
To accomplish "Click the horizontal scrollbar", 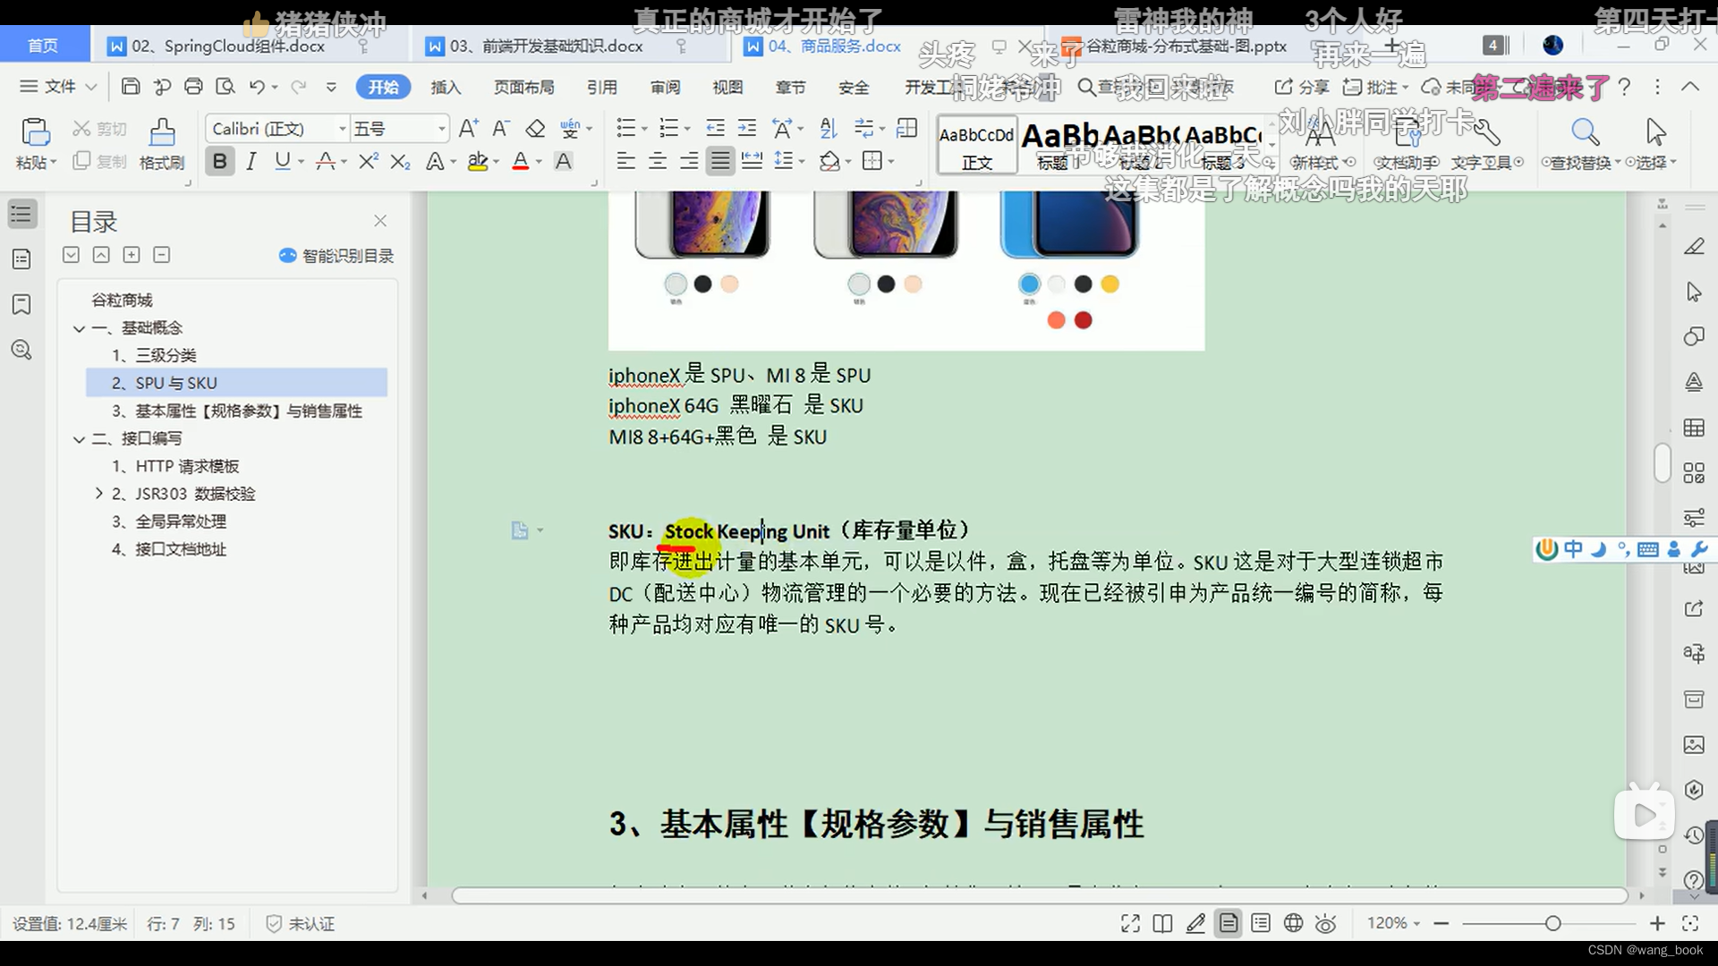I will click(x=1039, y=895).
